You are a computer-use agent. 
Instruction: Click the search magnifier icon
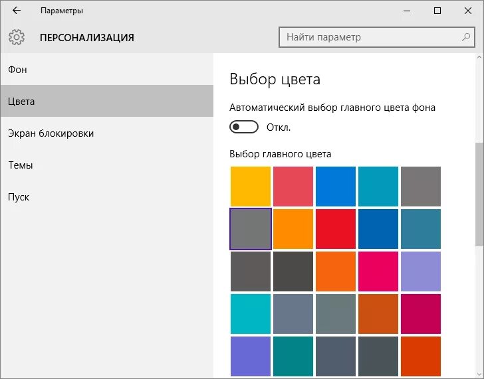coord(466,37)
